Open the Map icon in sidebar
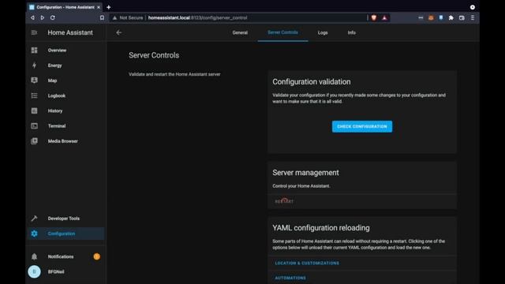This screenshot has width=505, height=284. pyautogui.click(x=34, y=80)
